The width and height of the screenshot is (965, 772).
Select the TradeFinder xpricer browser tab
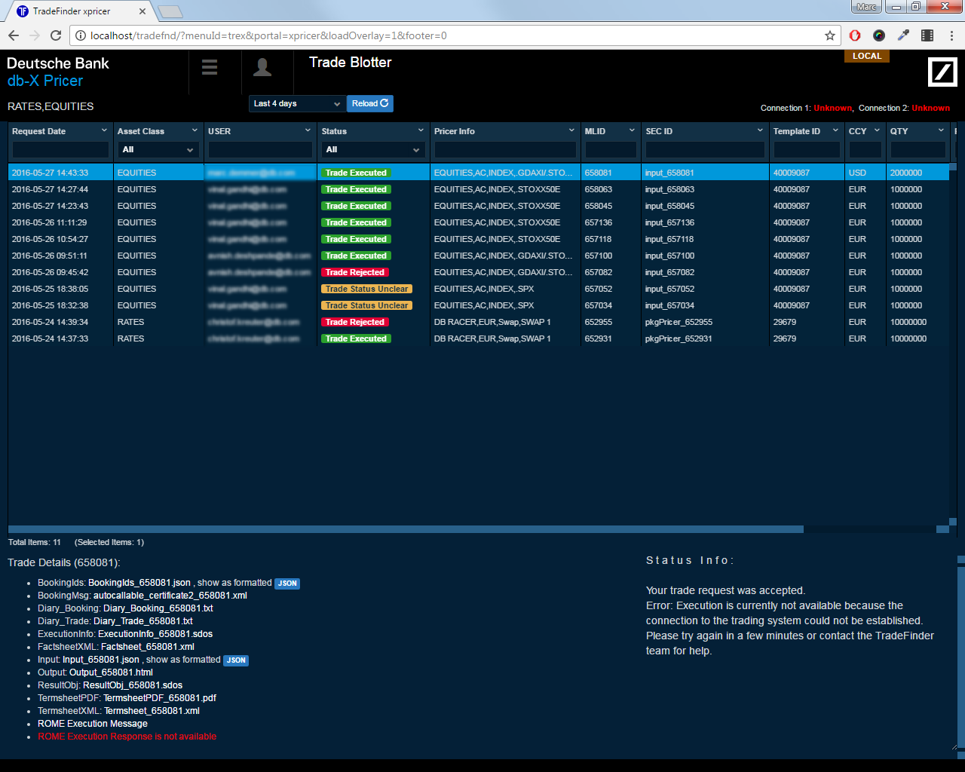[x=79, y=11]
